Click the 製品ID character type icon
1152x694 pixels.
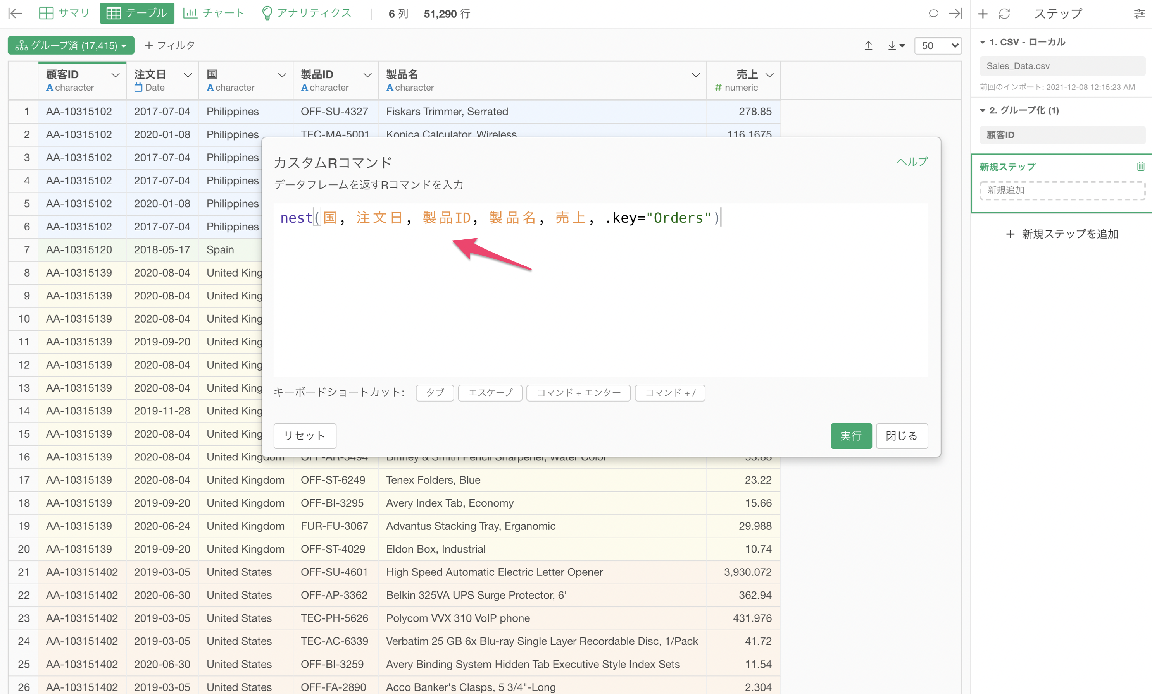click(x=304, y=88)
